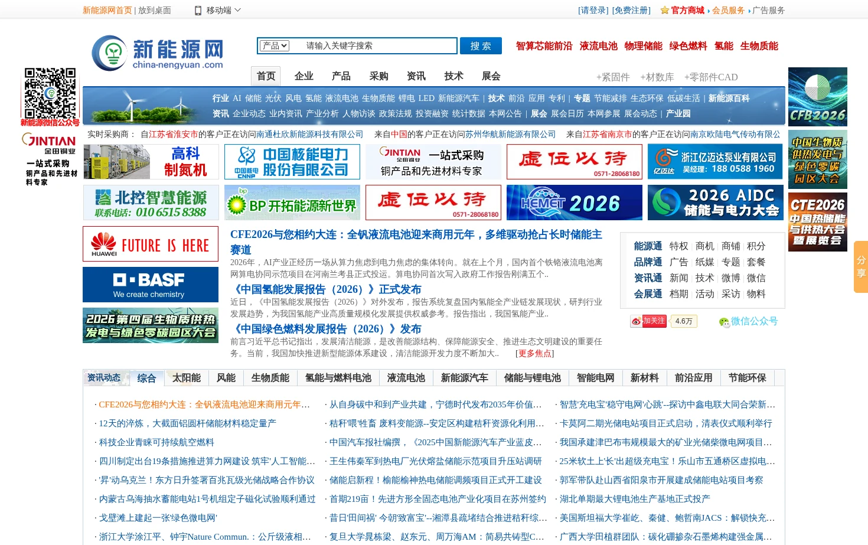The image size is (868, 545).
Task: Click the 智算芯能前沿 hot keyword
Action: tap(544, 45)
